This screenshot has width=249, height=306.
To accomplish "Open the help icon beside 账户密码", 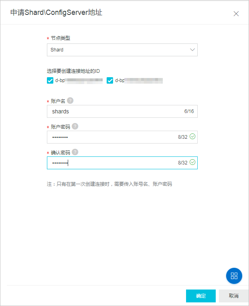I will point(75,126).
